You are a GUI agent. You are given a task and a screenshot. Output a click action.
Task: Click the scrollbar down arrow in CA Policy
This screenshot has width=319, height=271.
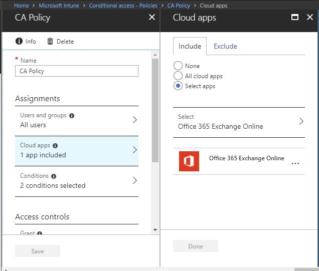point(155,230)
